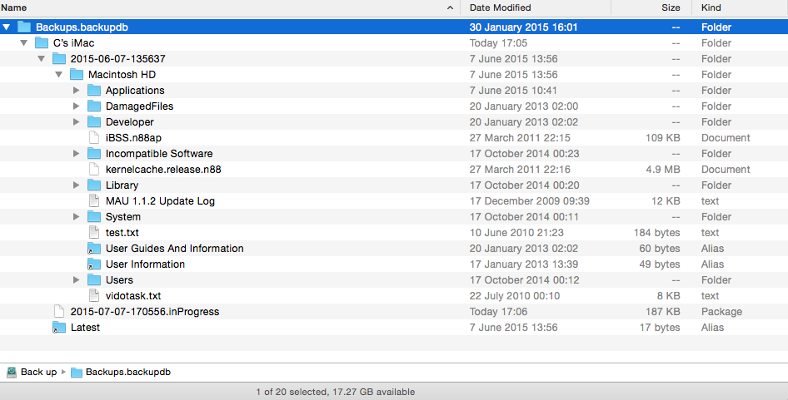Screen dimensions: 788x400
Task: Click the Developer folder icon
Action: 94,122
